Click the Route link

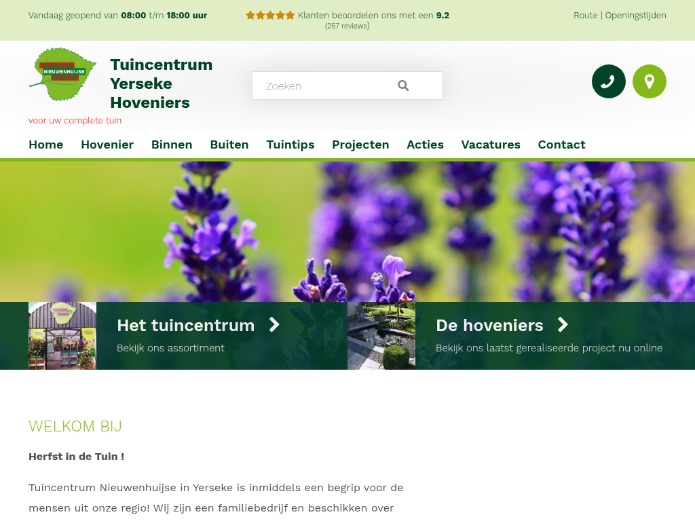(x=586, y=15)
